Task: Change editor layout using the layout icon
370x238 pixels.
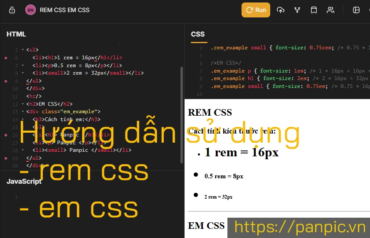Action: 356,10
